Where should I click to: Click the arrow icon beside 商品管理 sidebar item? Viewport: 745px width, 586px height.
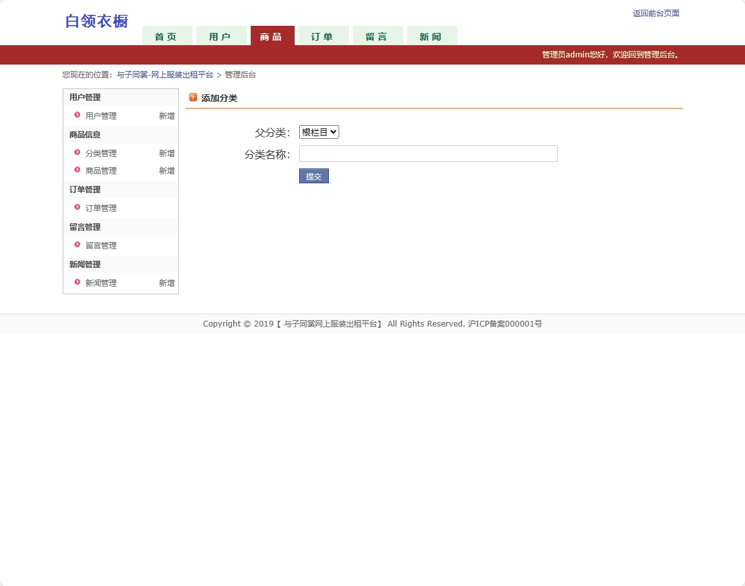click(x=77, y=170)
